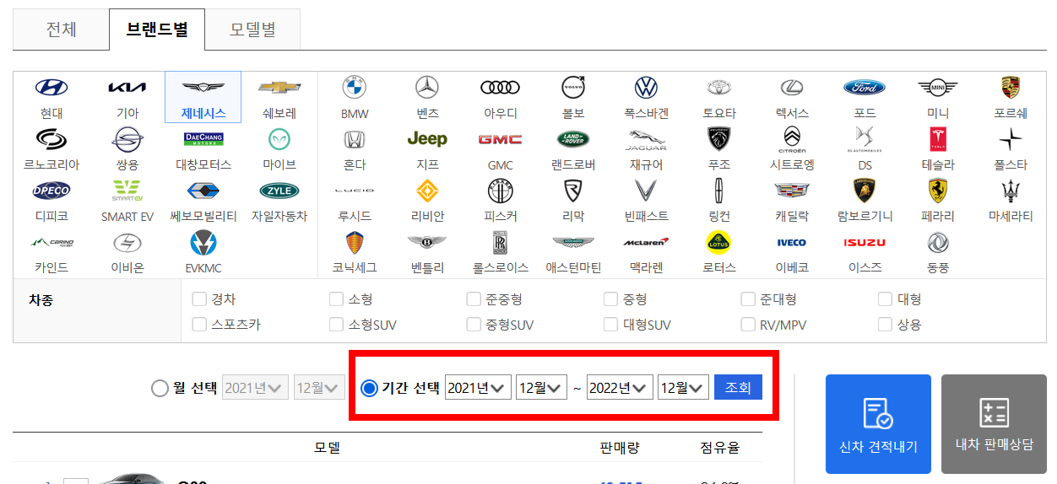Image resolution: width=1057 pixels, height=484 pixels.
Task: Enable the 소형 checkbox
Action: coord(336,298)
